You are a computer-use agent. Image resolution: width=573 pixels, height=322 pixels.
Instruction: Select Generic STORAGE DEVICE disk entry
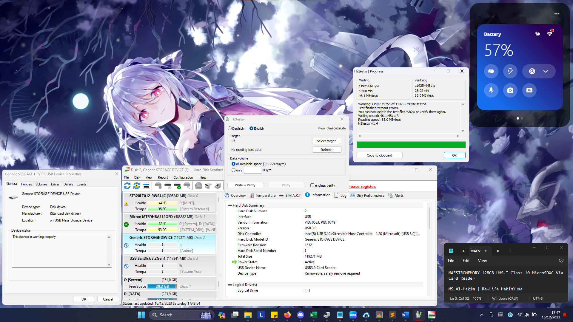click(x=169, y=244)
